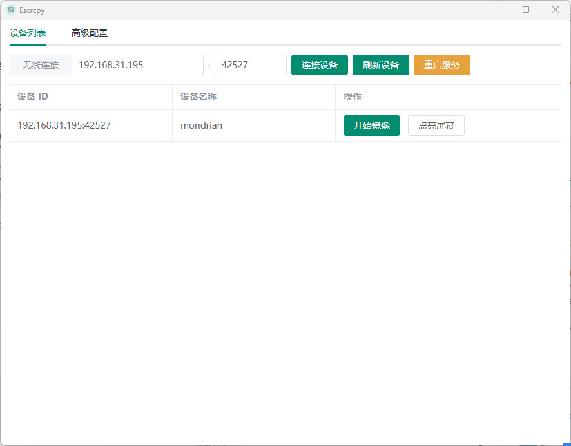Click the port field showing 42527

(251, 65)
